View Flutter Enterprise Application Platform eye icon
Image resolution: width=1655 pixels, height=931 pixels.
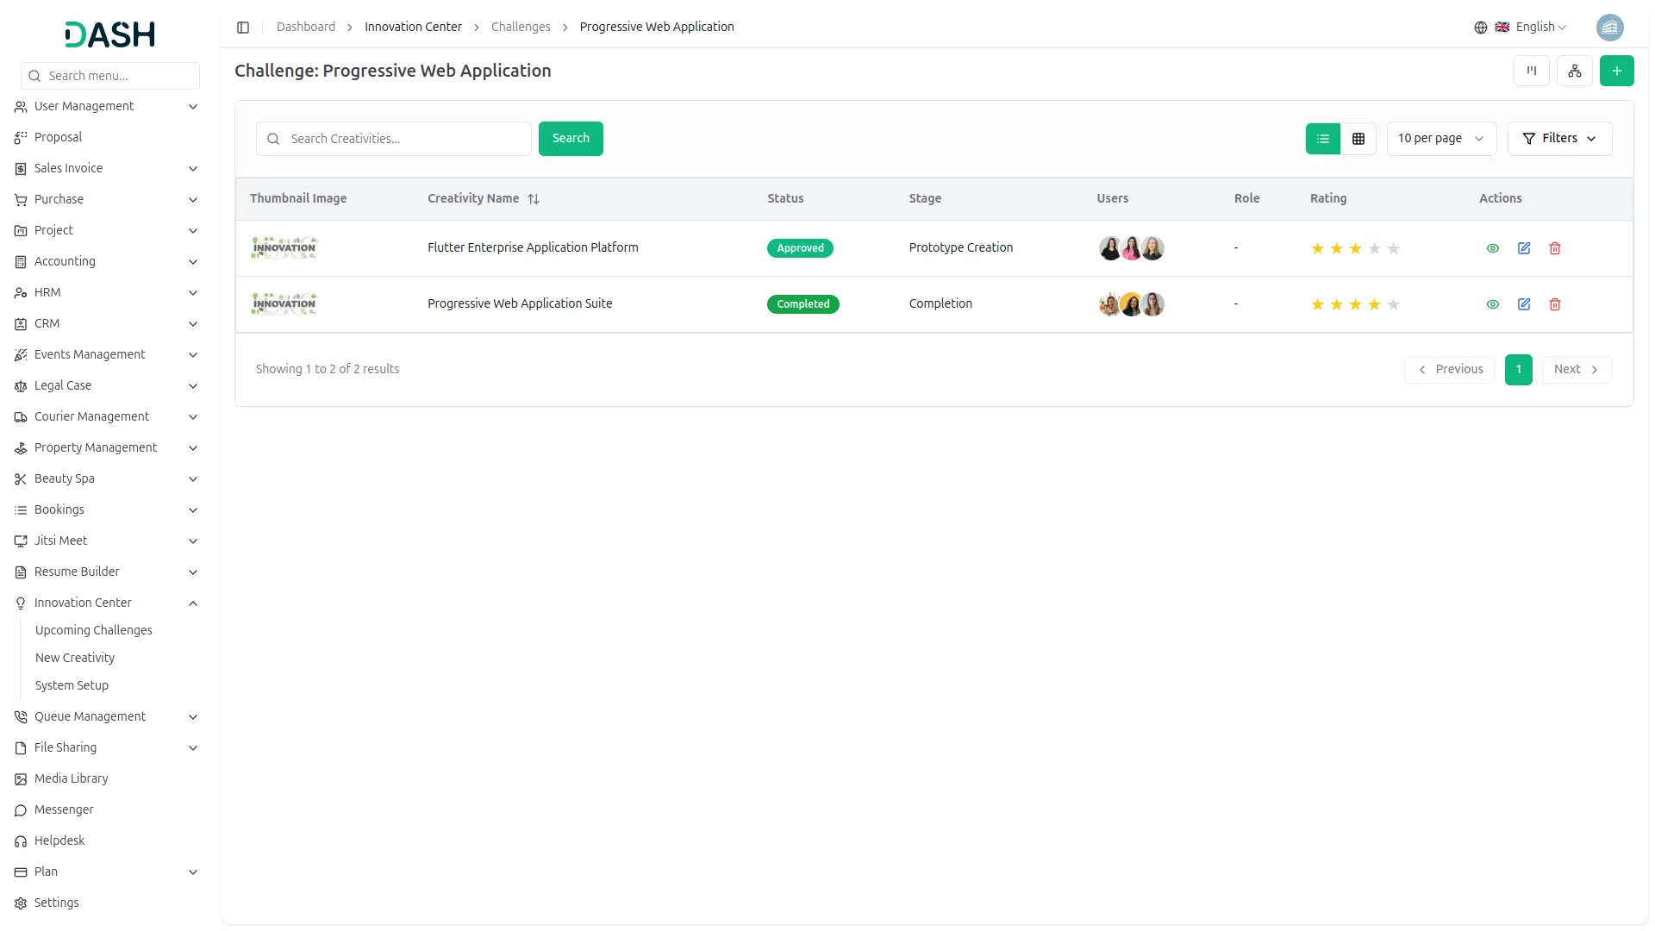point(1492,248)
